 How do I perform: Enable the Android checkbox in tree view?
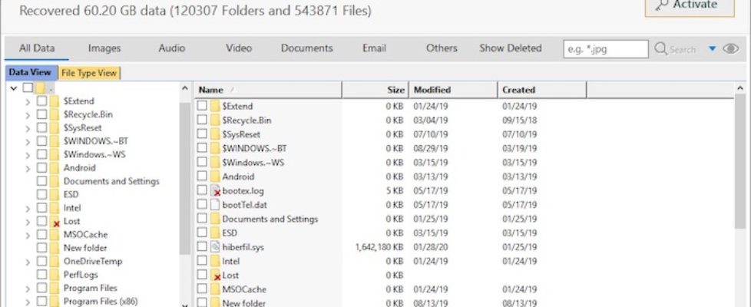(41, 167)
